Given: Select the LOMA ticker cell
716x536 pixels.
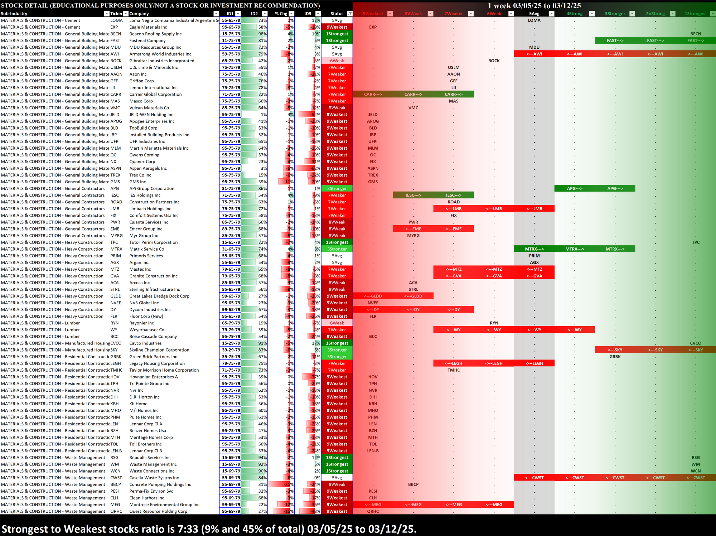Looking at the screenshot, I should [116, 20].
